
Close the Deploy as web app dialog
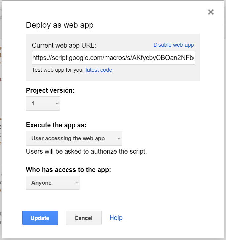[x=211, y=12]
